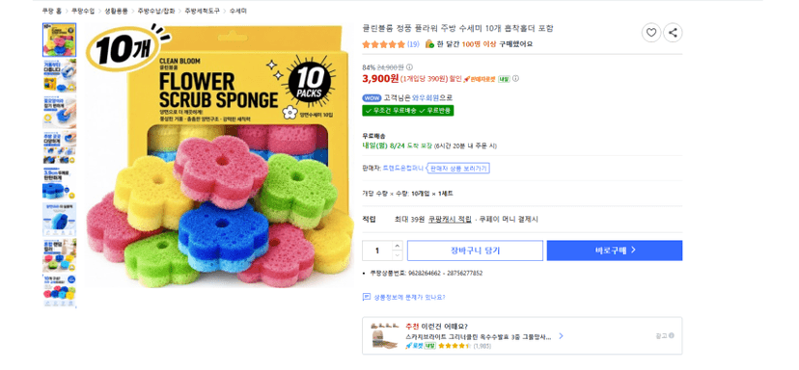799x370 pixels.
Task: Expand recommended product with right chevron
Action: pyautogui.click(x=561, y=336)
